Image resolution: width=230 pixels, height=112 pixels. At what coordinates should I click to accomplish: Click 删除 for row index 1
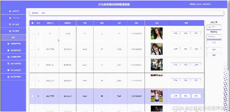(196, 33)
